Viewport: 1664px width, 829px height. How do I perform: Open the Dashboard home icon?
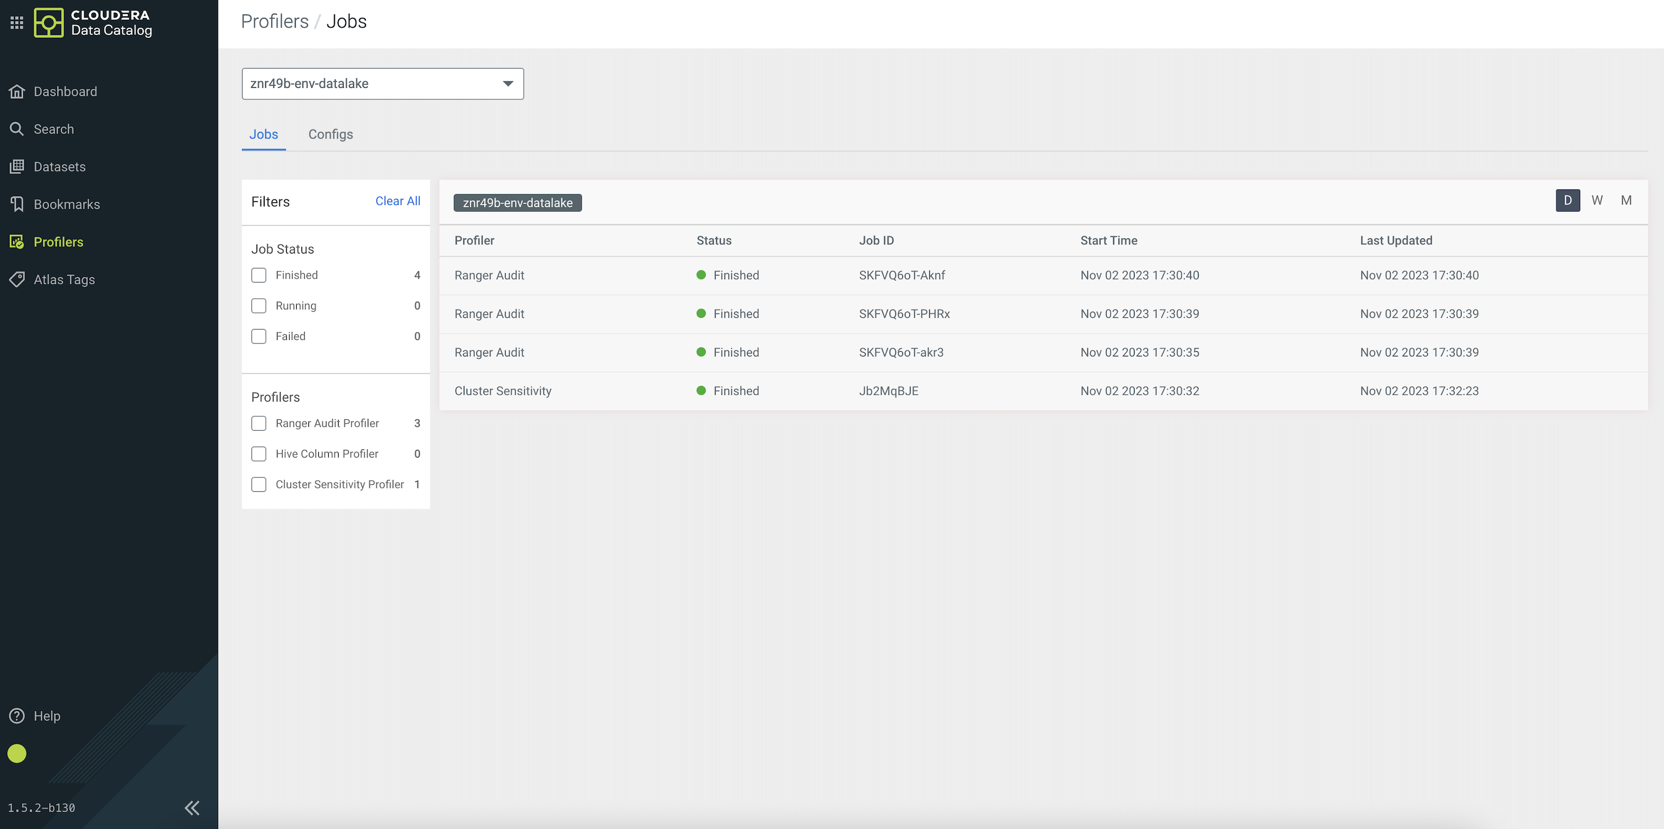coord(17,92)
